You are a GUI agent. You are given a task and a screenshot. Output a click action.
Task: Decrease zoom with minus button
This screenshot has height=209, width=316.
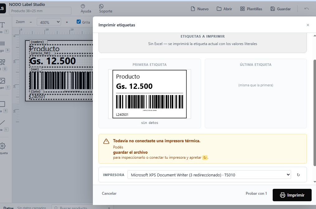tap(31, 22)
